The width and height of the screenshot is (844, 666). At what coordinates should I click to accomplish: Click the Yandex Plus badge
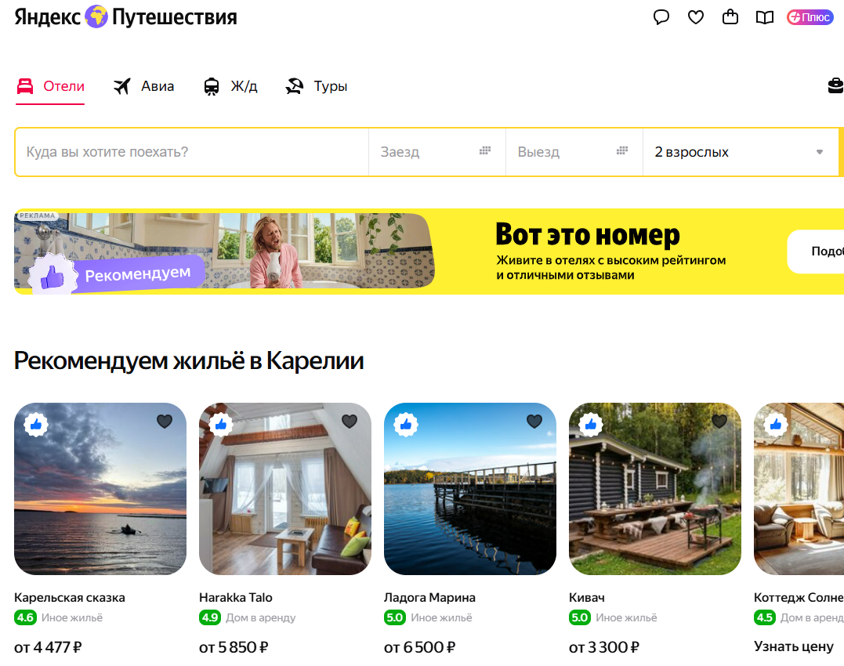[810, 17]
